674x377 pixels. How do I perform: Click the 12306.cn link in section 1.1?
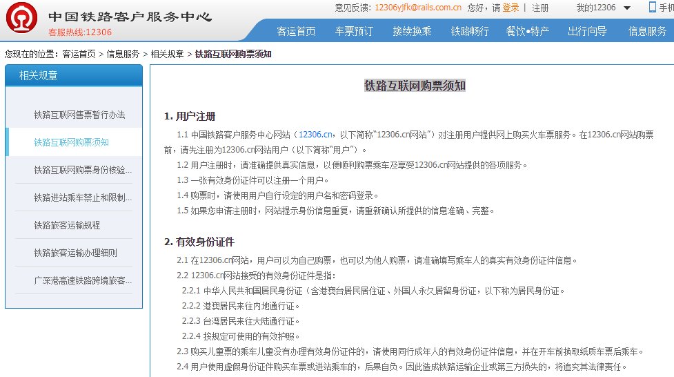(x=315, y=135)
